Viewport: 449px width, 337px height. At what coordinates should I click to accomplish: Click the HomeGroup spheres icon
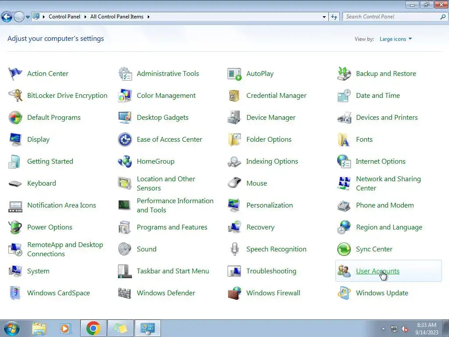[x=125, y=161]
